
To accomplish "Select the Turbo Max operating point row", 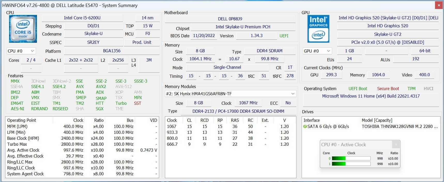I will point(82,144).
